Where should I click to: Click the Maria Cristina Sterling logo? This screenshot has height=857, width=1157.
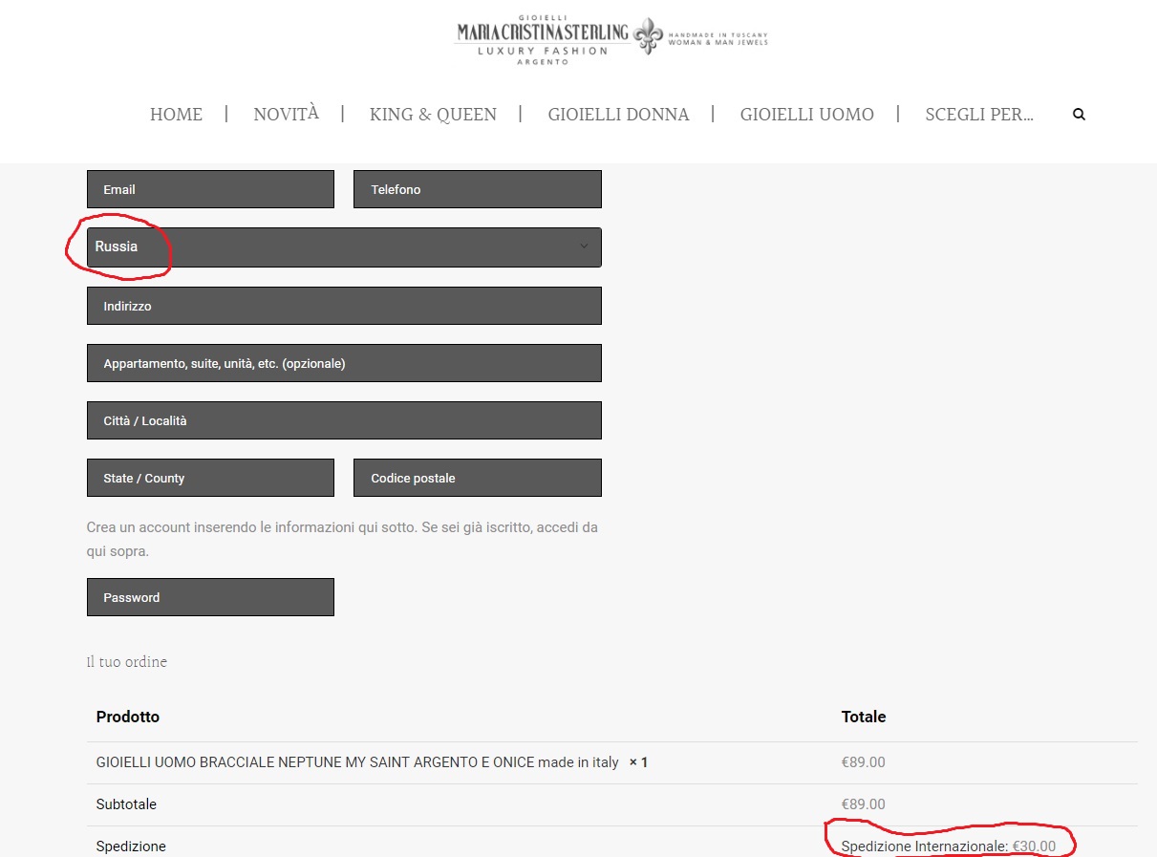pos(611,39)
